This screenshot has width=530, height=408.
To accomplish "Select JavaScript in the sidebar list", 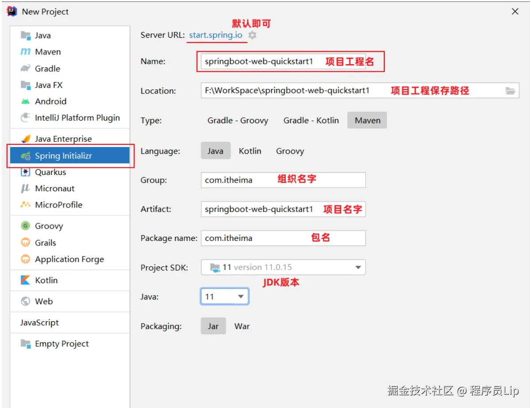I will [x=70, y=323].
